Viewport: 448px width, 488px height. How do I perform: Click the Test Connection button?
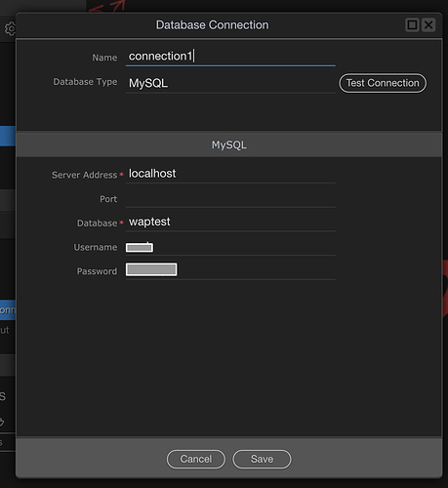coord(383,83)
